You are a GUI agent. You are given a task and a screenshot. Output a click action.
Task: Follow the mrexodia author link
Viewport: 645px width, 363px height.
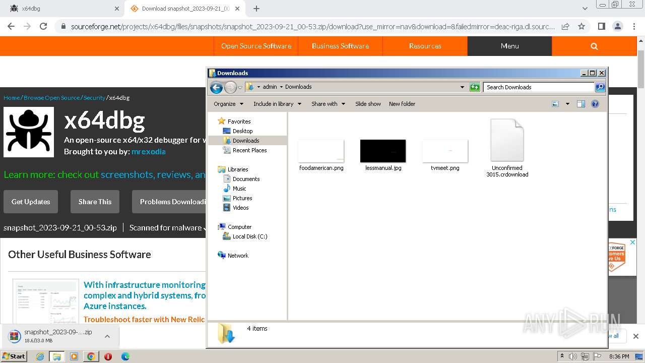tap(148, 151)
